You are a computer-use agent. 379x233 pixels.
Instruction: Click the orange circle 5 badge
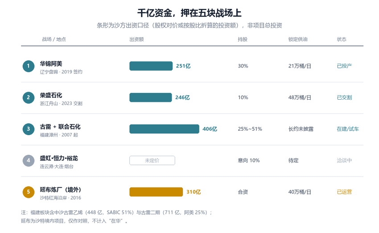[x=29, y=192]
